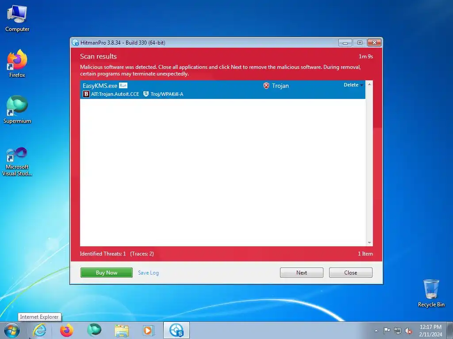Maximize the HitmanPro window
453x339 pixels.
[x=360, y=43]
